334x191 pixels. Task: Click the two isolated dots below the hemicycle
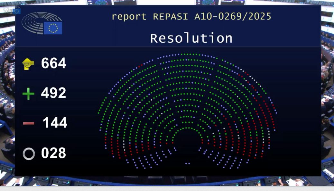point(187,163)
